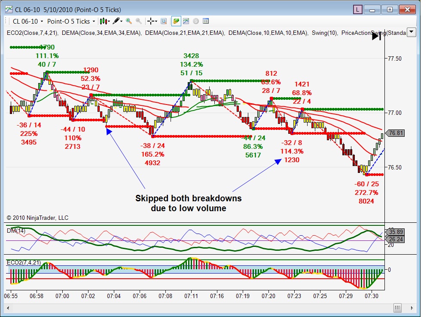Click the 4932 swing volume label
Screen dimensions: 433x317
(152, 163)
